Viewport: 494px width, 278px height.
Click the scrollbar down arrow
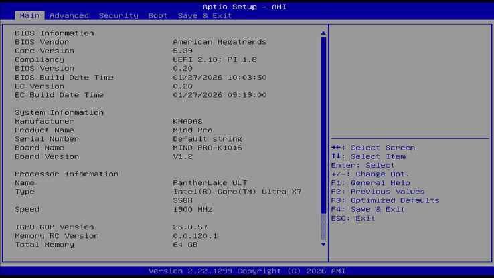(323, 244)
